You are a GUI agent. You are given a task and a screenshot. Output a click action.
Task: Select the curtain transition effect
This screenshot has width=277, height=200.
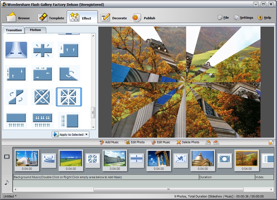pyautogui.click(x=16, y=50)
